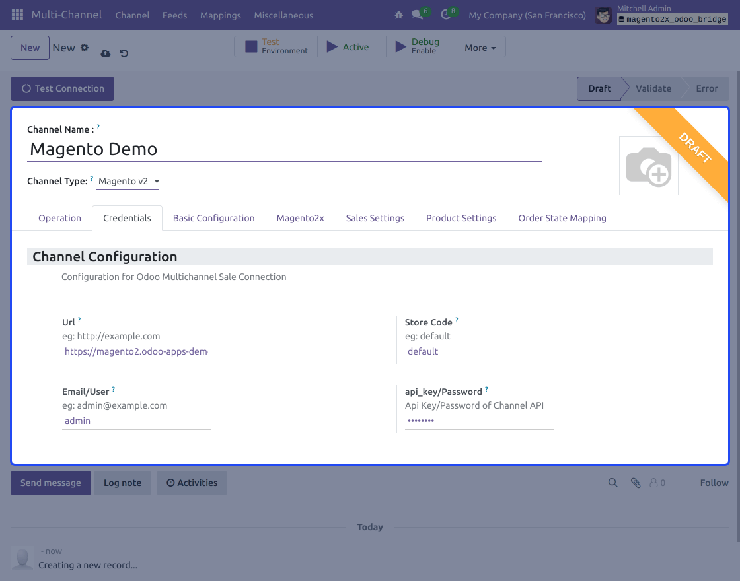The image size is (740, 581).
Task: Click the Multi-Channel app title
Action: pyautogui.click(x=67, y=15)
